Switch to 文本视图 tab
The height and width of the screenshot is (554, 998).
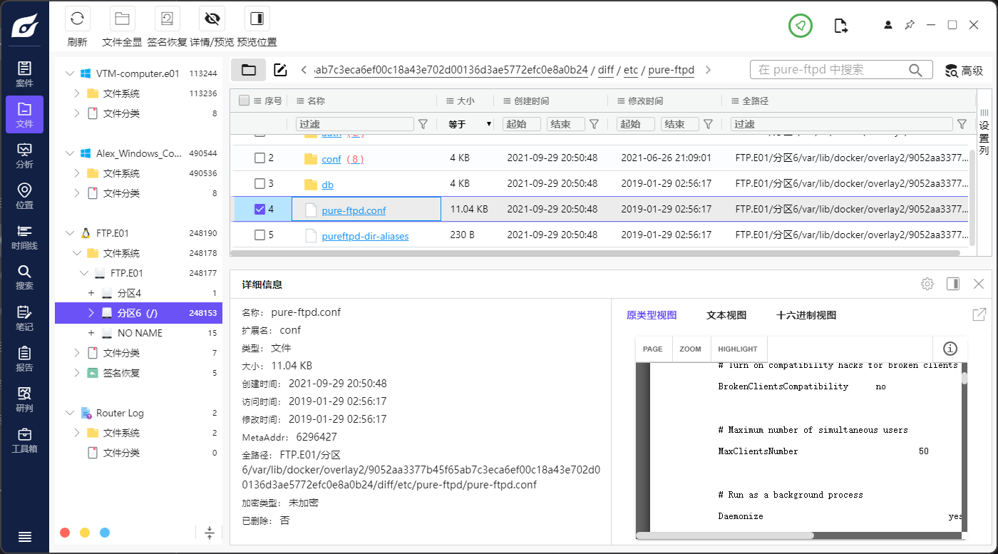click(726, 315)
